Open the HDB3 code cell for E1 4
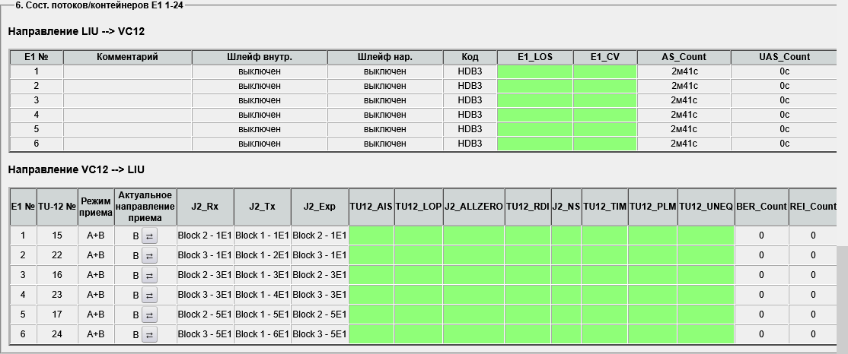 [470, 115]
